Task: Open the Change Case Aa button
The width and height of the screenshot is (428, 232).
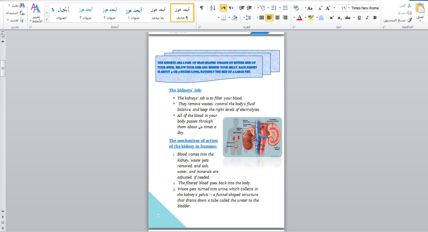Action: 310,8
